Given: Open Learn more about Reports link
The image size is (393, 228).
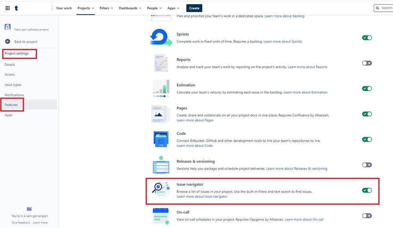Looking at the screenshot, I should click(308, 67).
